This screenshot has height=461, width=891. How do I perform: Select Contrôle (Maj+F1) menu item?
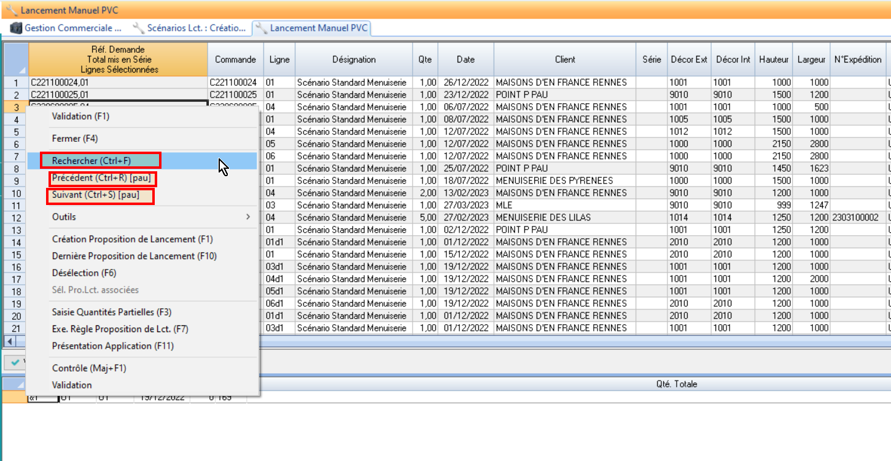(x=89, y=368)
